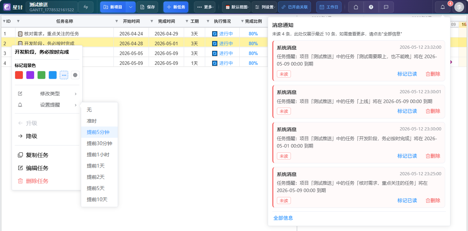Toggle the 已开启关联 link button

click(294, 7)
